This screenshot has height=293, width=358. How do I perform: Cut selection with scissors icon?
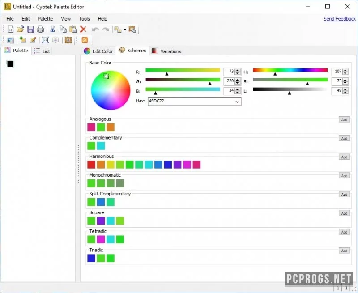[x=52, y=29]
